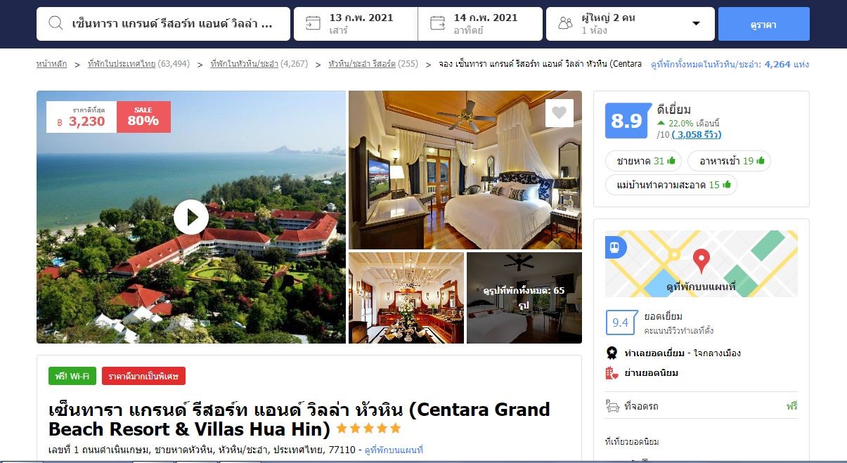This screenshot has width=847, height=463.
Task: Select the ชายหาด 31 review tag
Action: pos(644,161)
